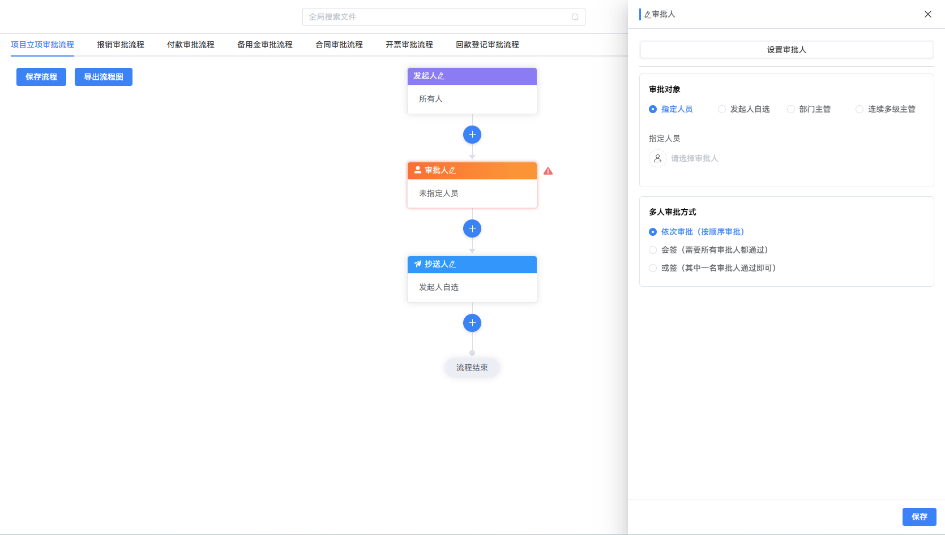Screen dimensions: 945x535
Task: Select the 连续多级主管 radio option
Action: 860,109
